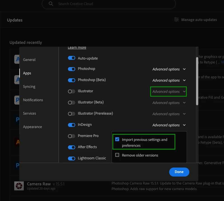Click the Camera Raw app name
Image resolution: width=224 pixels, height=201 pixels.
39,184
